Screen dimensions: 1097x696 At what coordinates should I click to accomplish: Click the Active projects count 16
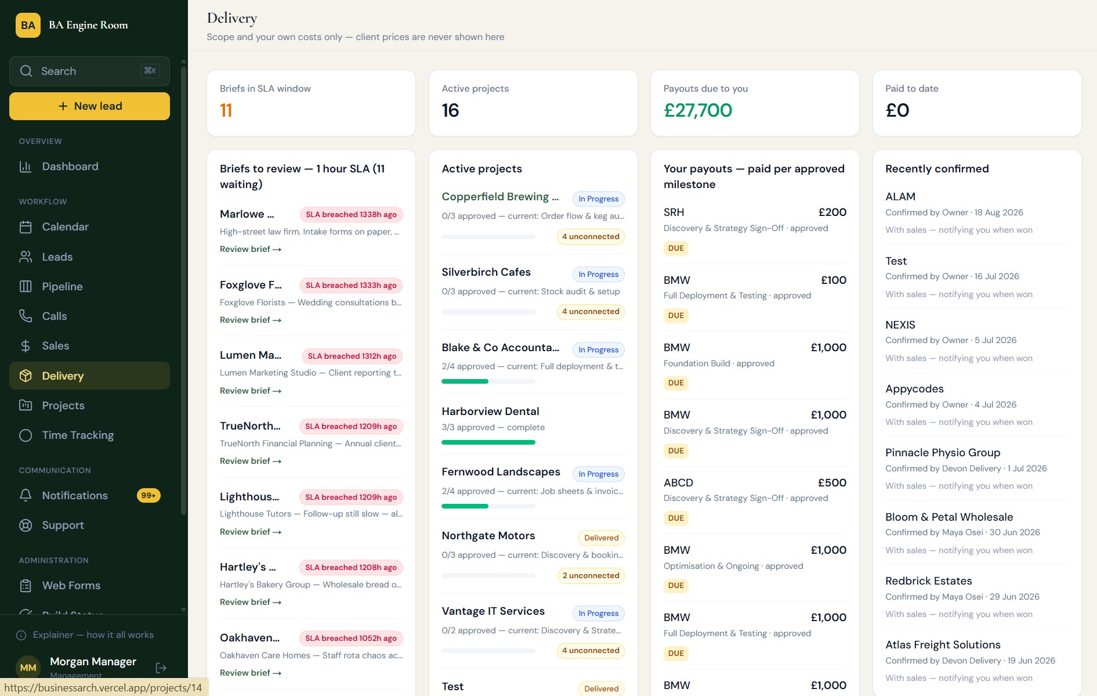coord(450,110)
